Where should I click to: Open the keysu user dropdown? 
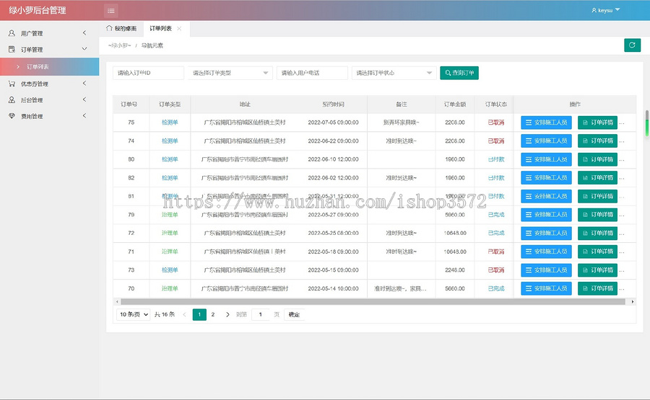[605, 10]
